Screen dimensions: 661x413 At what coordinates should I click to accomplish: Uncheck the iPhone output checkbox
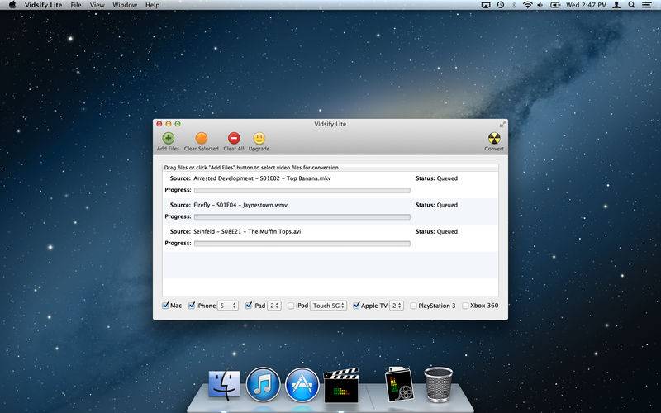click(x=192, y=305)
